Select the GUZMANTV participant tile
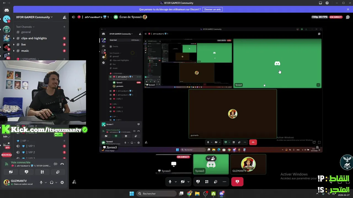The image size is (353, 198). click(x=248, y=164)
